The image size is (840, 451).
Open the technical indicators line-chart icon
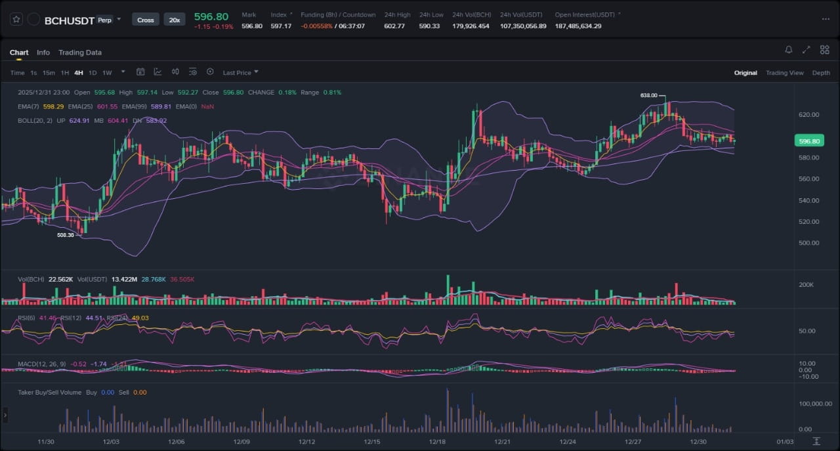click(158, 72)
